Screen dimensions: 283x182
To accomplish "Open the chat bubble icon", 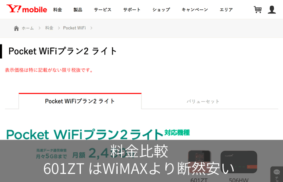I will point(277,172).
